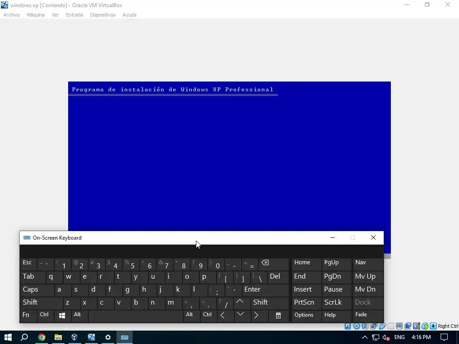Toggle the left Ctrl key
The height and width of the screenshot is (344, 459).
coord(45,316)
